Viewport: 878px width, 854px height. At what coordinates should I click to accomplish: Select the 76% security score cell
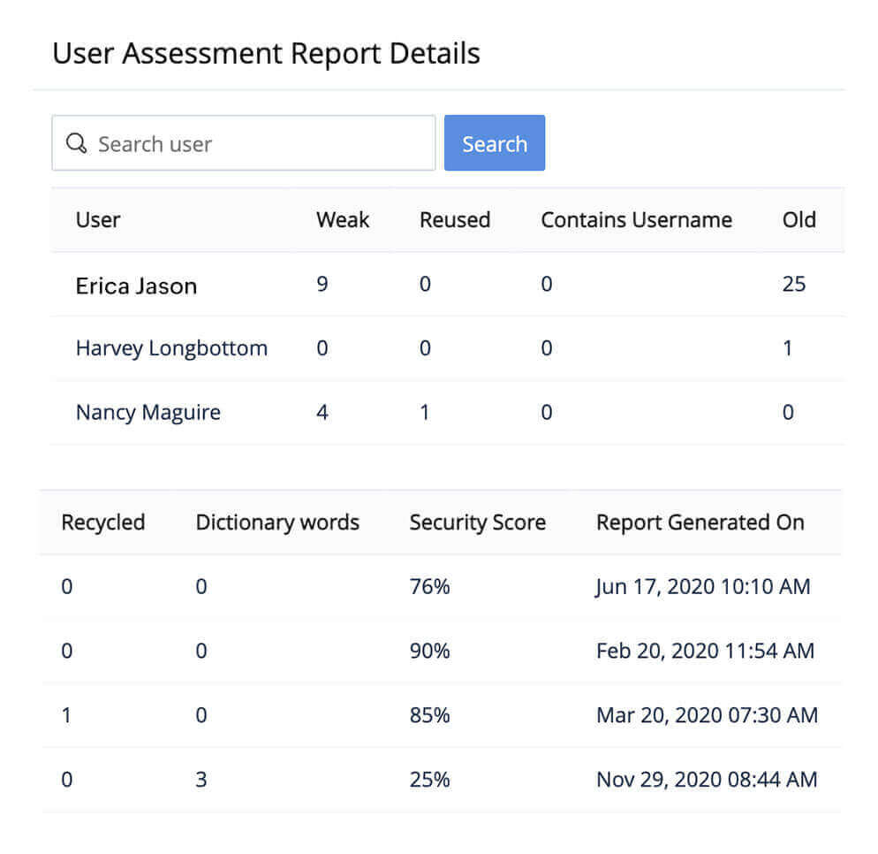click(429, 586)
